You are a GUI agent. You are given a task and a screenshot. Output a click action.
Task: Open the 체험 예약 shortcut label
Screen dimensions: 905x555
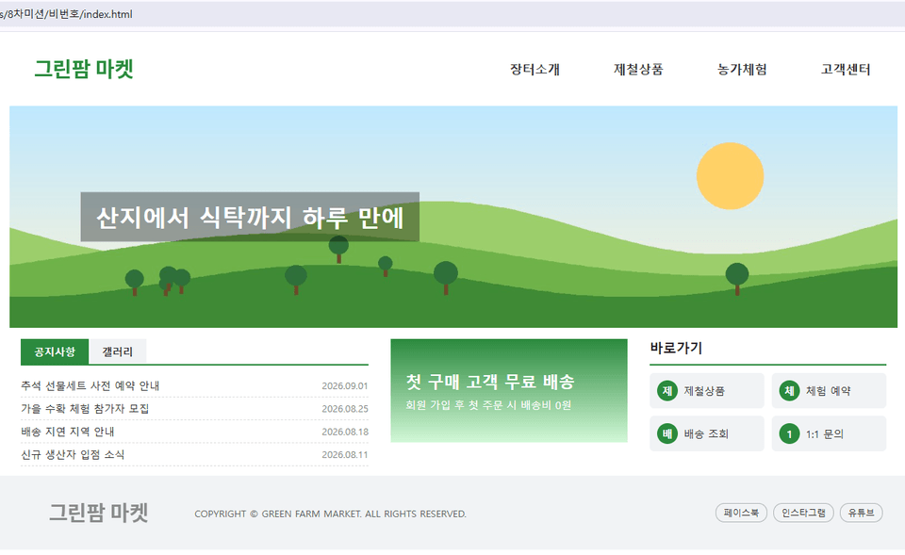tap(829, 391)
